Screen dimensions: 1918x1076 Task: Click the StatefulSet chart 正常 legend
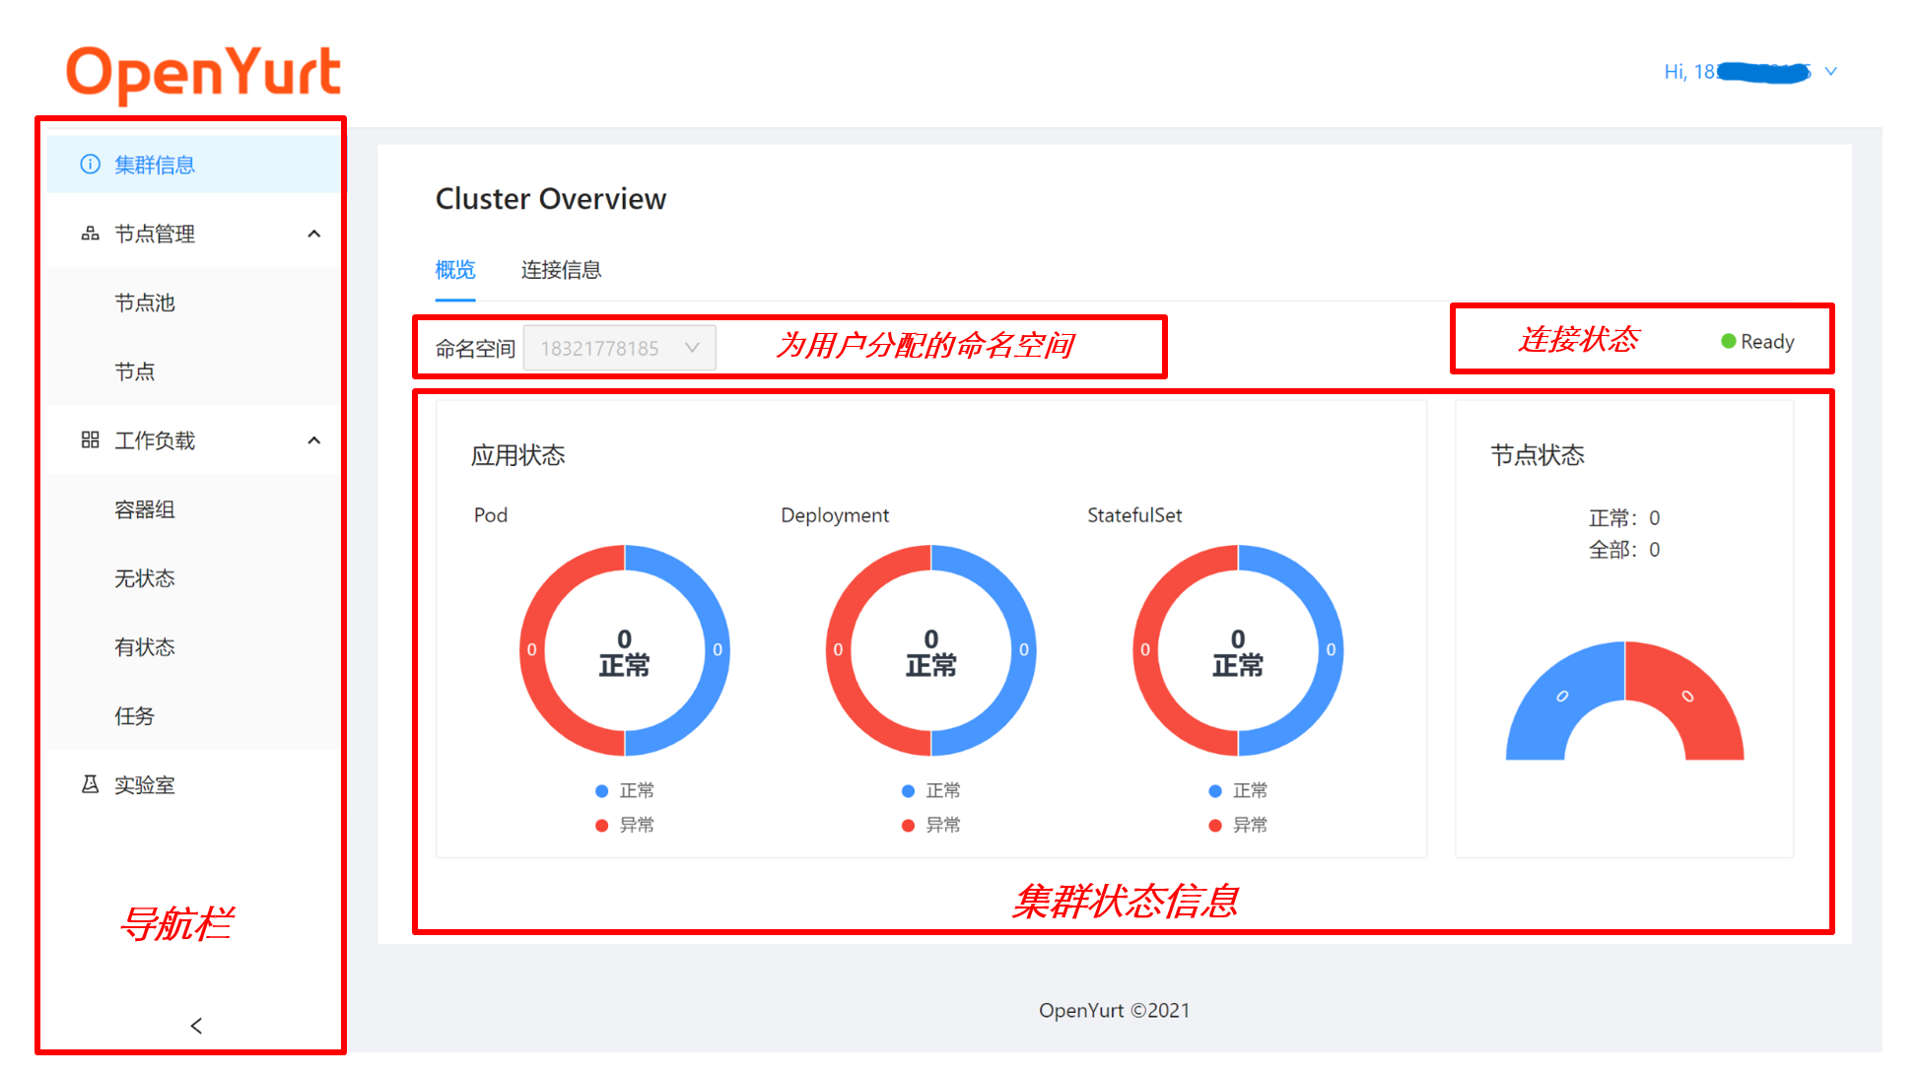pos(1238,790)
